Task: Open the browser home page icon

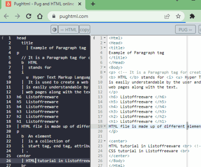Action: 40,16
